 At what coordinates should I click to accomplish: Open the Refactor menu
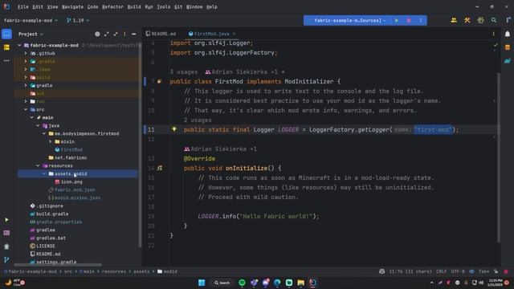[112, 7]
